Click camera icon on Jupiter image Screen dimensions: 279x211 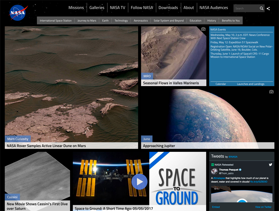(271, 92)
